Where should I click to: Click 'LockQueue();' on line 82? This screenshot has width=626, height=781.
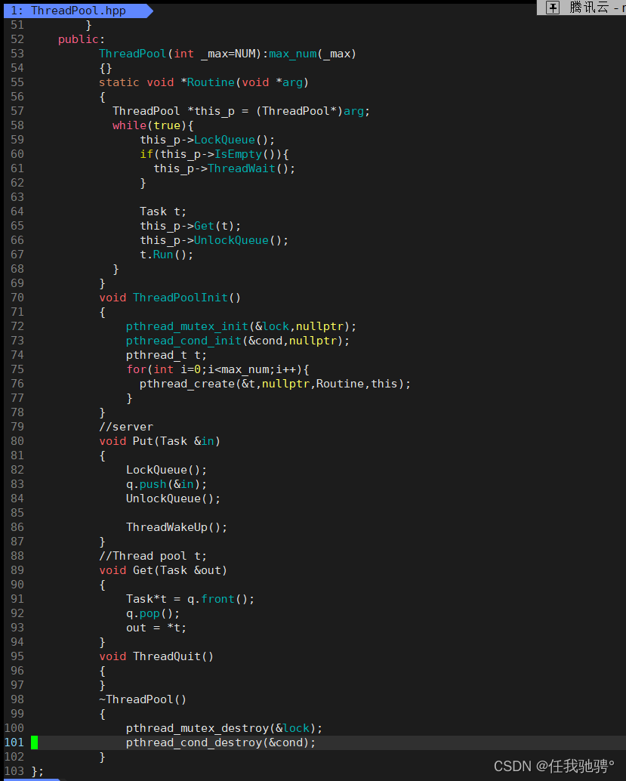(166, 471)
